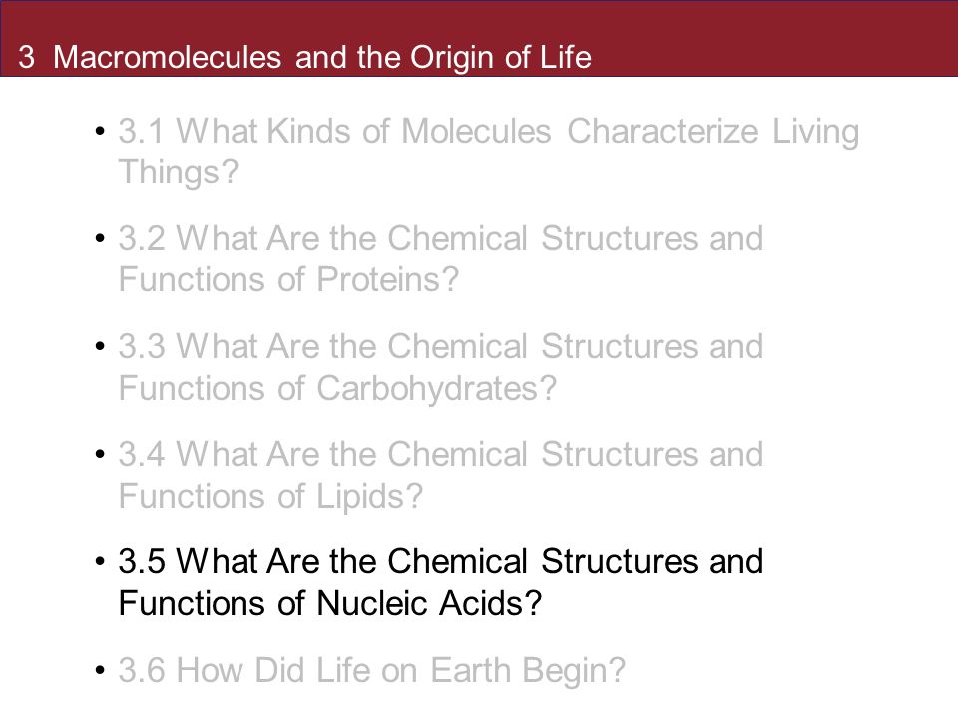Open section 3.6 How Did Life on Earth Begin

(371, 670)
